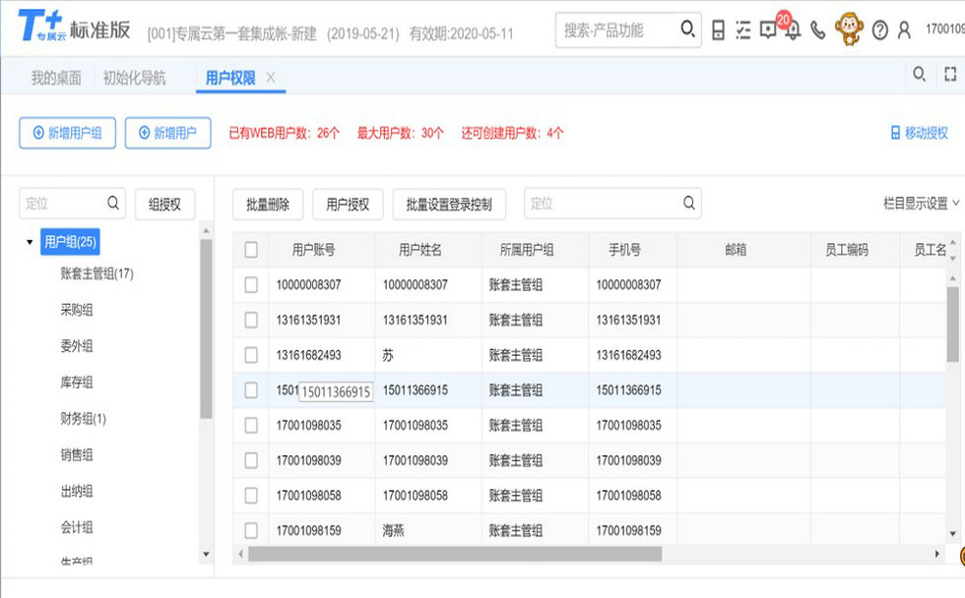The width and height of the screenshot is (965, 598).
Task: Toggle the select-all checkbox in table header
Action: coord(251,250)
